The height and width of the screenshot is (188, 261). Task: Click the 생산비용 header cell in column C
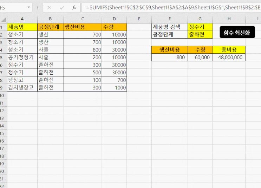point(83,27)
